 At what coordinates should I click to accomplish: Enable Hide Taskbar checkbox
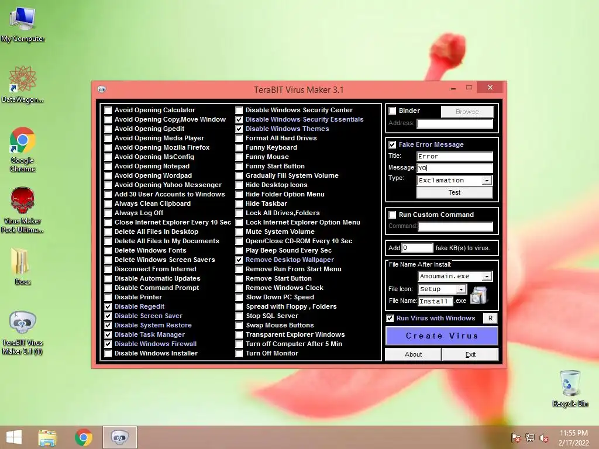click(239, 204)
